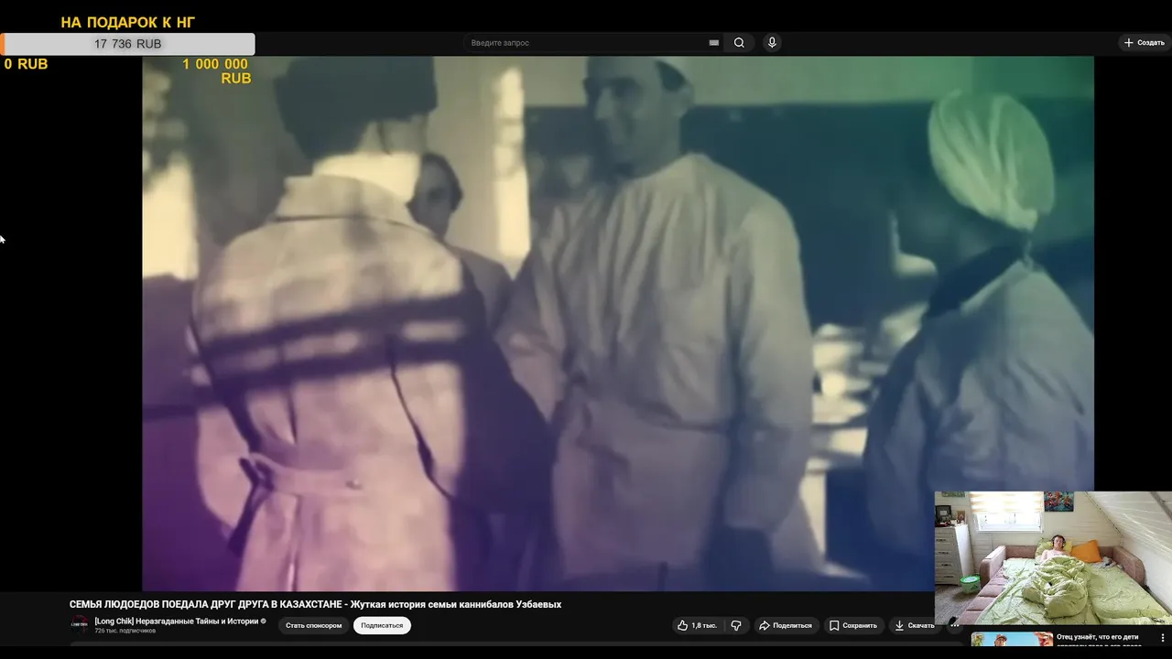Viewport: 1172px width, 659px height.
Task: Click the 'НА ПОДАРОК К НГ' goal title
Action: pyautogui.click(x=128, y=22)
